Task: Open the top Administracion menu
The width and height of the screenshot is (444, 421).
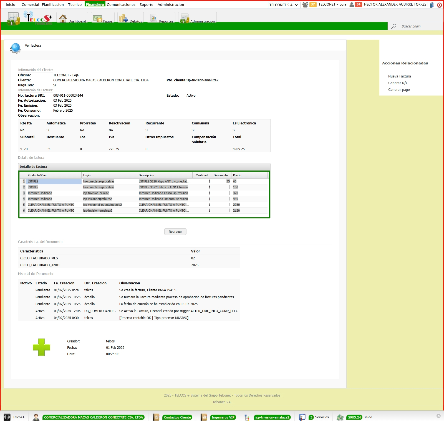Action: pyautogui.click(x=171, y=4)
